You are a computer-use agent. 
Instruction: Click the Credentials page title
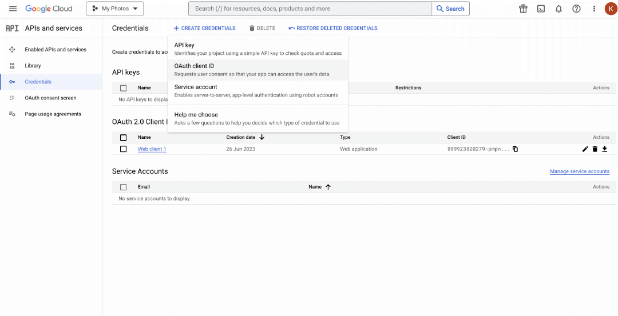coord(130,29)
